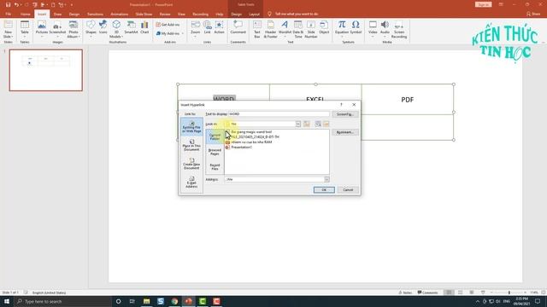547x307 pixels.
Task: Click the Share button
Action: (x=533, y=14)
